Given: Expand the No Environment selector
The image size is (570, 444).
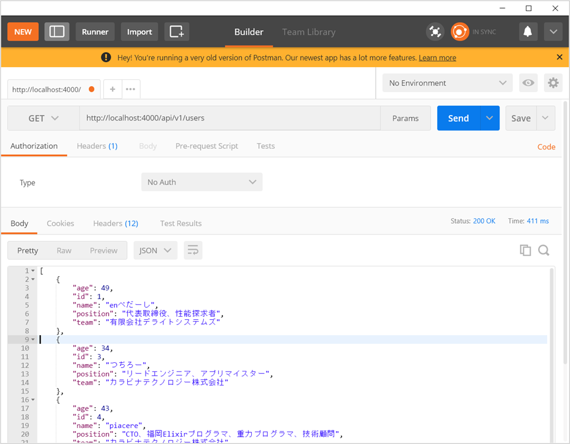Looking at the screenshot, I should 448,83.
